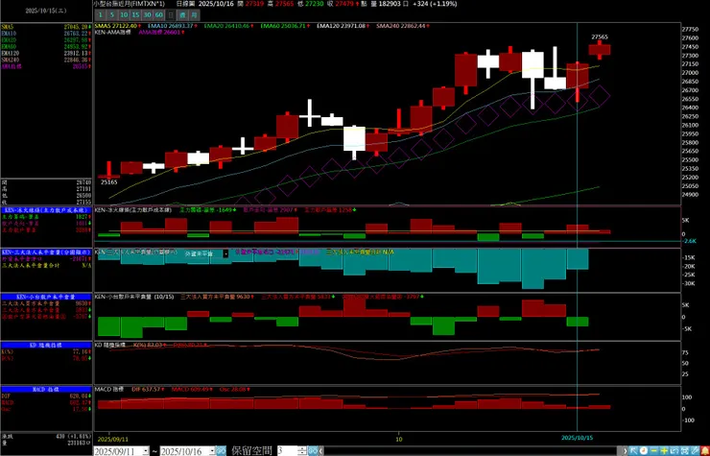
Task: Click the chart scrollbar left arrow
Action: tap(321, 451)
